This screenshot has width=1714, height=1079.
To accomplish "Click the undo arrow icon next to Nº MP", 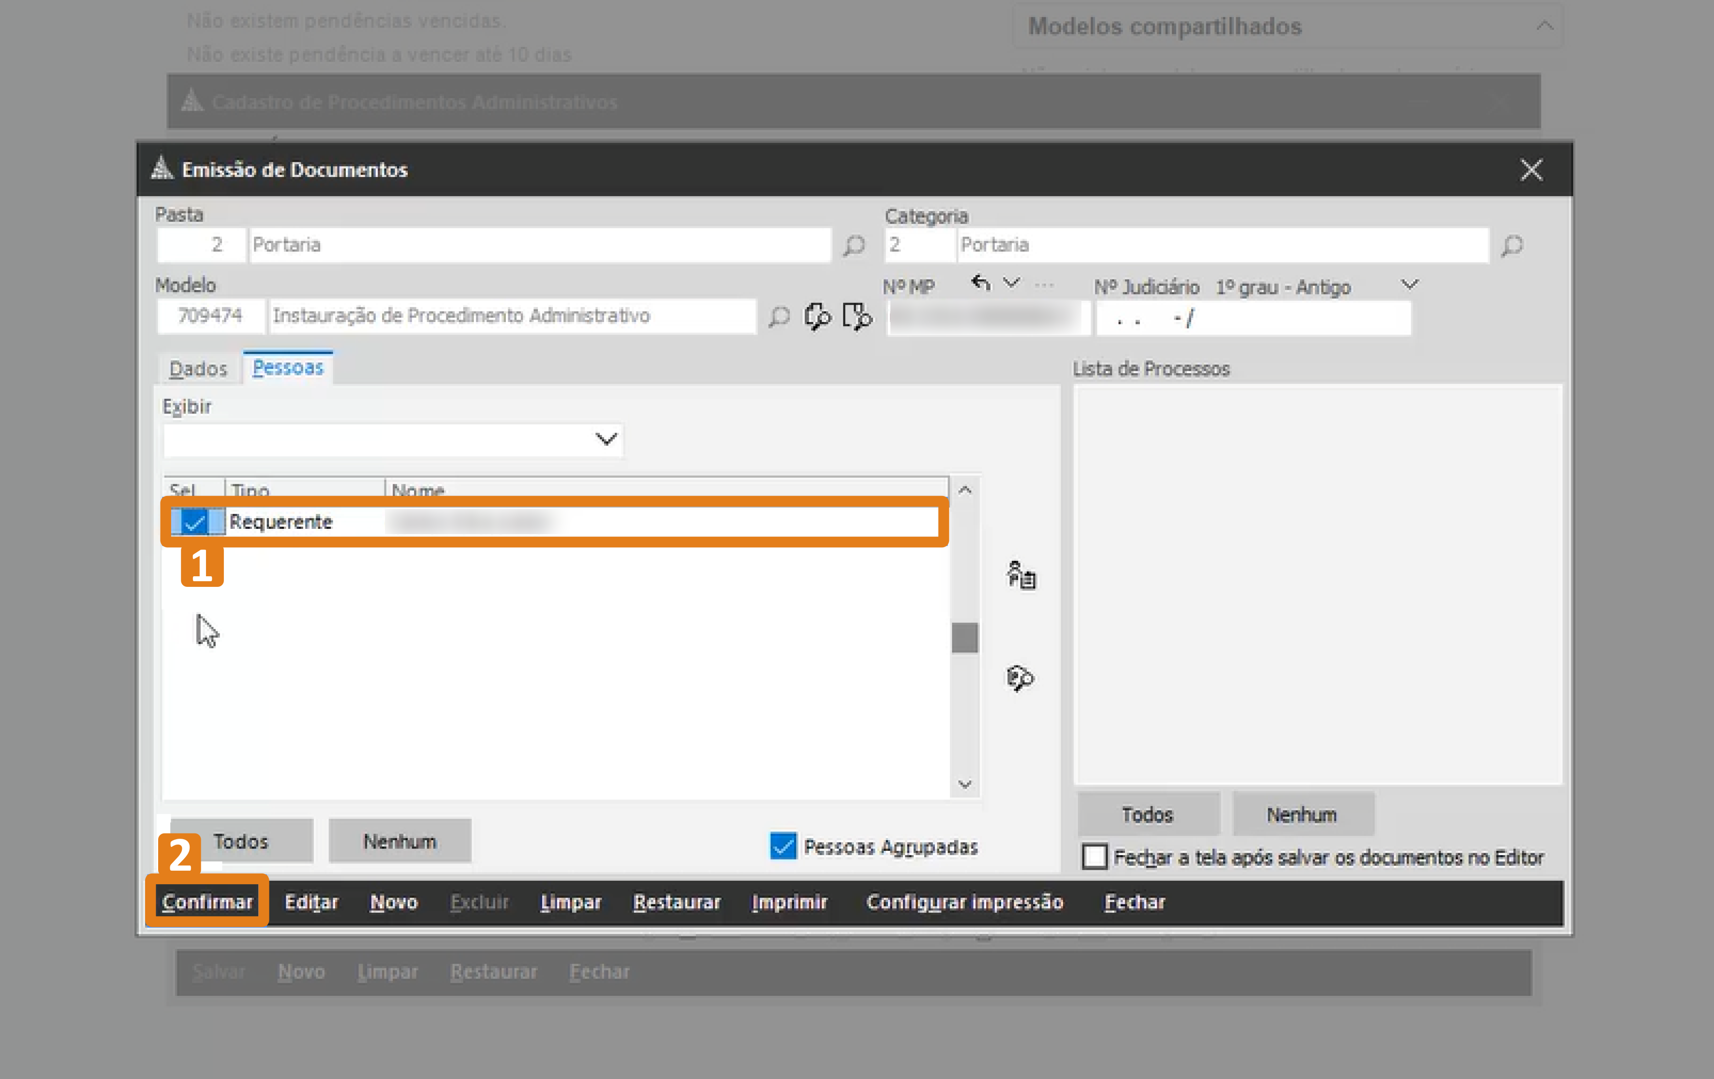I will click(x=980, y=283).
